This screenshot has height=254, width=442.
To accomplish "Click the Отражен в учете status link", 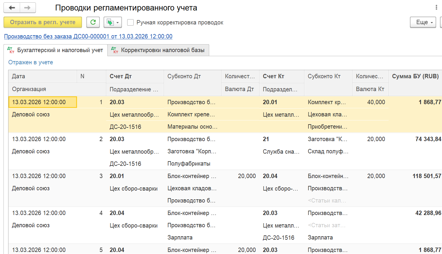I will coord(31,62).
